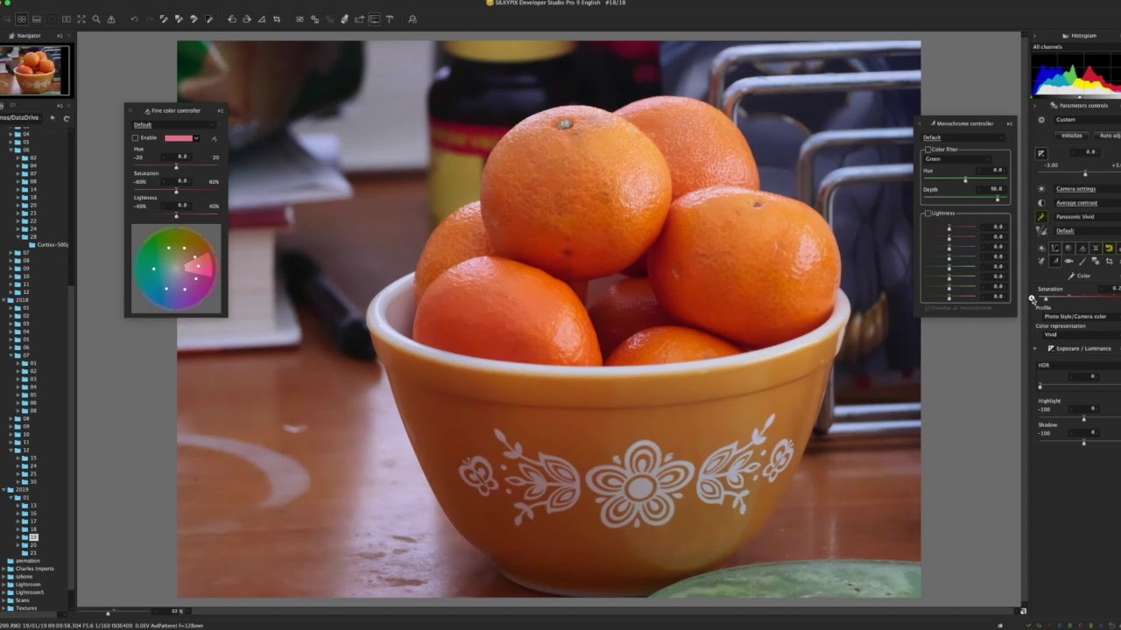Image resolution: width=1121 pixels, height=630 pixels.
Task: Click the undo arrow in toolbar
Action: tap(134, 18)
